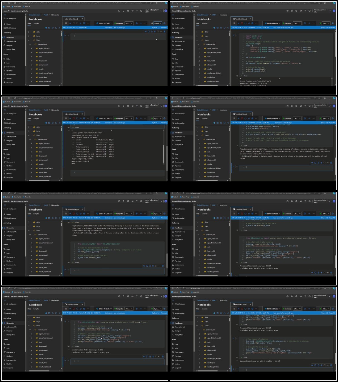Select Untitled43.ipynb tab in Improved Model Accuracy panel
This screenshot has width=338, height=382.
pyautogui.click(x=241, y=305)
